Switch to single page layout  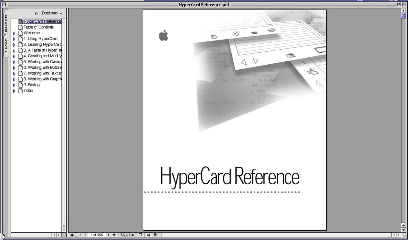(140, 235)
